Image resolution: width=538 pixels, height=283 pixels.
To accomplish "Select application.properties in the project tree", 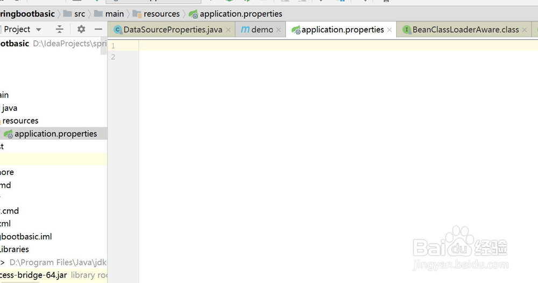I will [x=53, y=134].
